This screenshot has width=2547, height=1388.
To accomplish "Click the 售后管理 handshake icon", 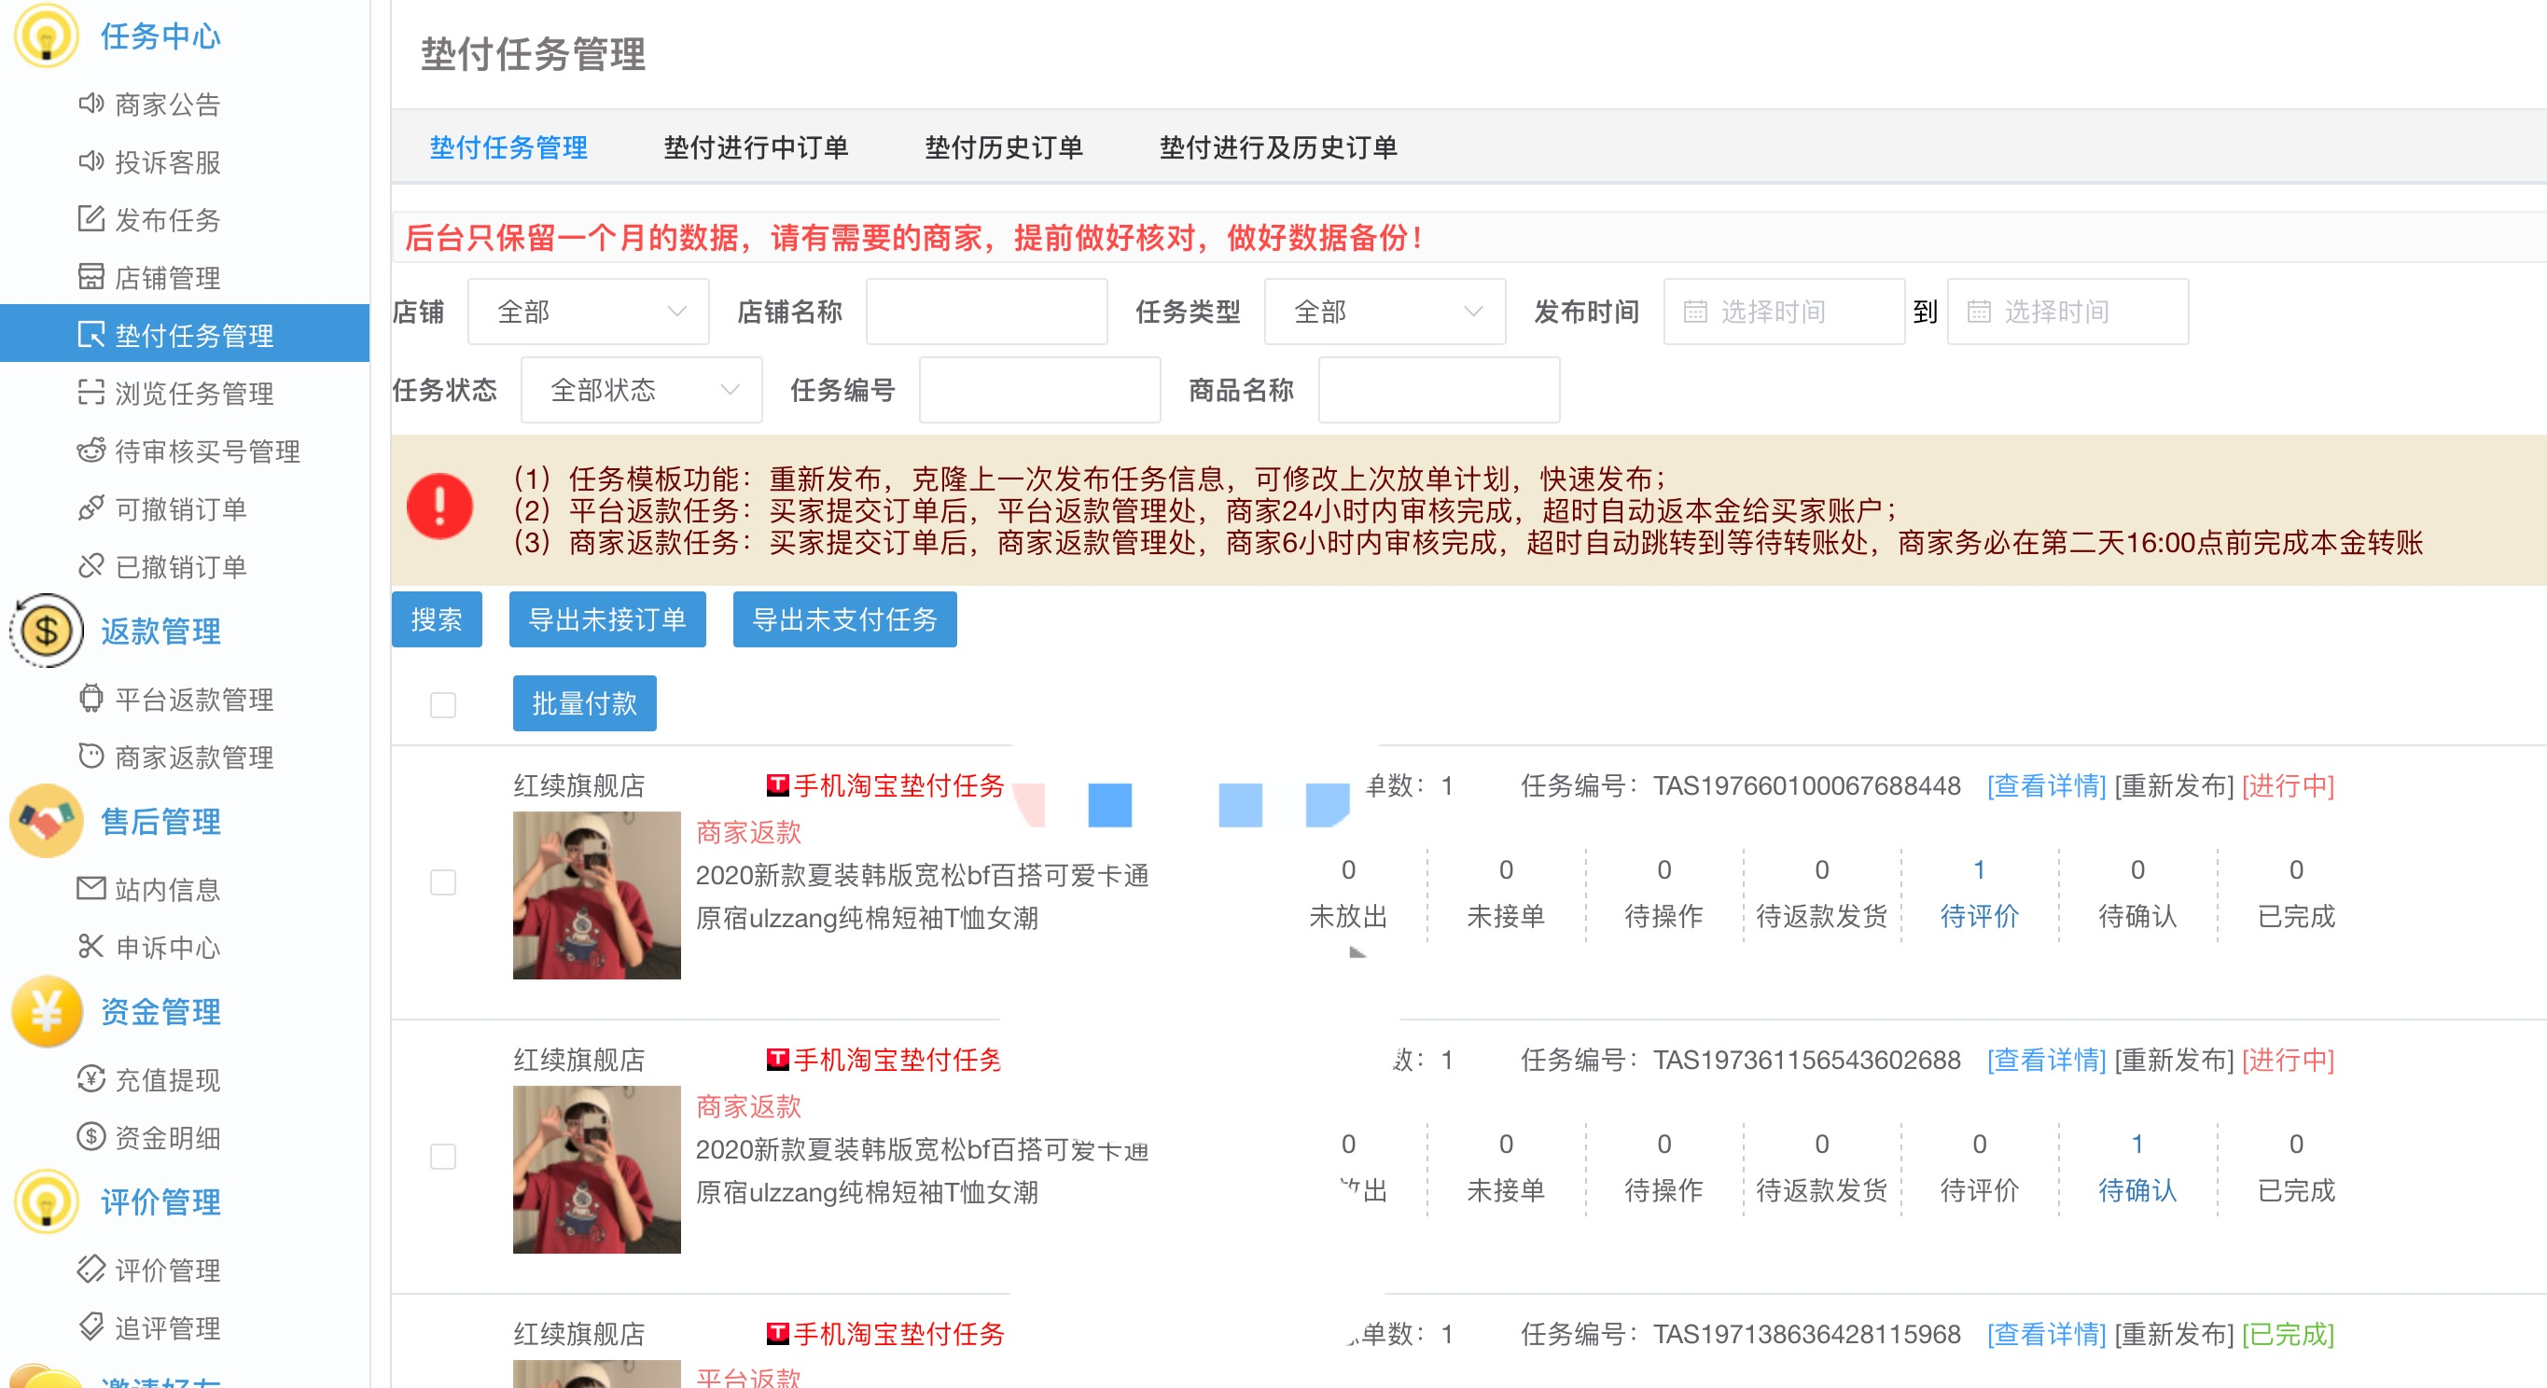I will pos(46,821).
